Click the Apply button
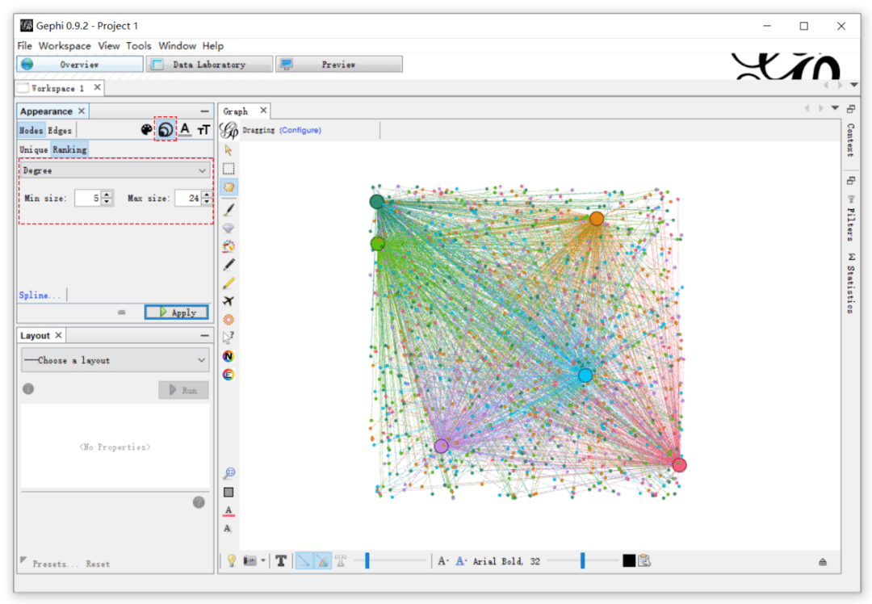The image size is (872, 604). pyautogui.click(x=176, y=312)
